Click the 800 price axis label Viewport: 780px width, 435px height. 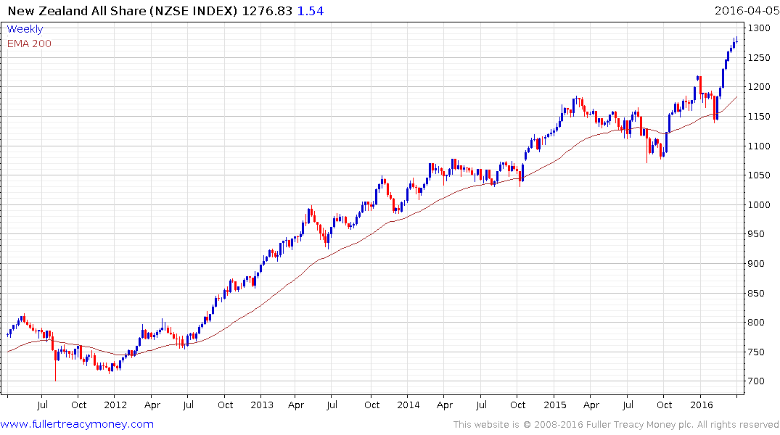[756, 323]
